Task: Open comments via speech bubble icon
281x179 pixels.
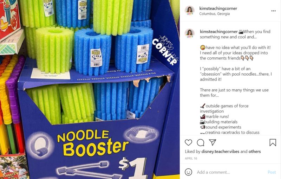Action: click(200, 142)
